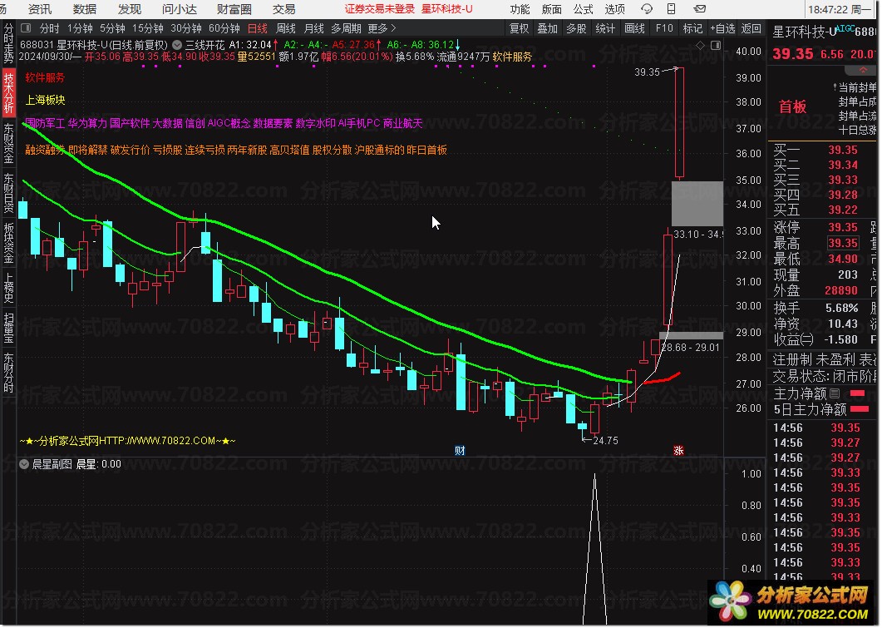Image resolution: width=882 pixels, height=628 pixels.
Task: Click the 买一 price 39.35
Action: pos(843,150)
